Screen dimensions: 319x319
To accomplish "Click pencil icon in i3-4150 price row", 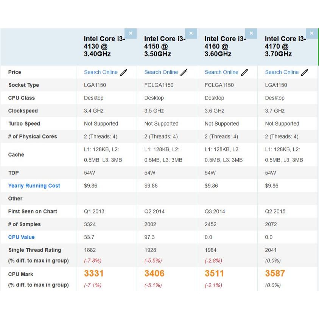I will (x=184, y=72).
